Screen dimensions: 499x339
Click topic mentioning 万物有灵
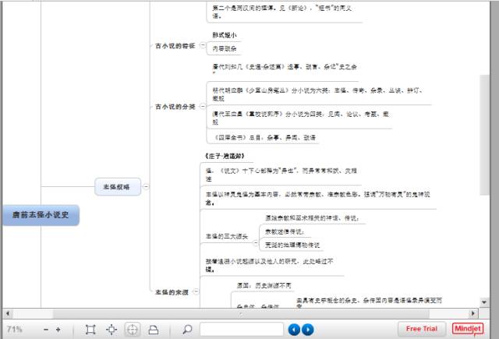[x=317, y=198]
